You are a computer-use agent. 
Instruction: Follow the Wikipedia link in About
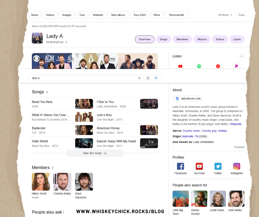point(235,124)
